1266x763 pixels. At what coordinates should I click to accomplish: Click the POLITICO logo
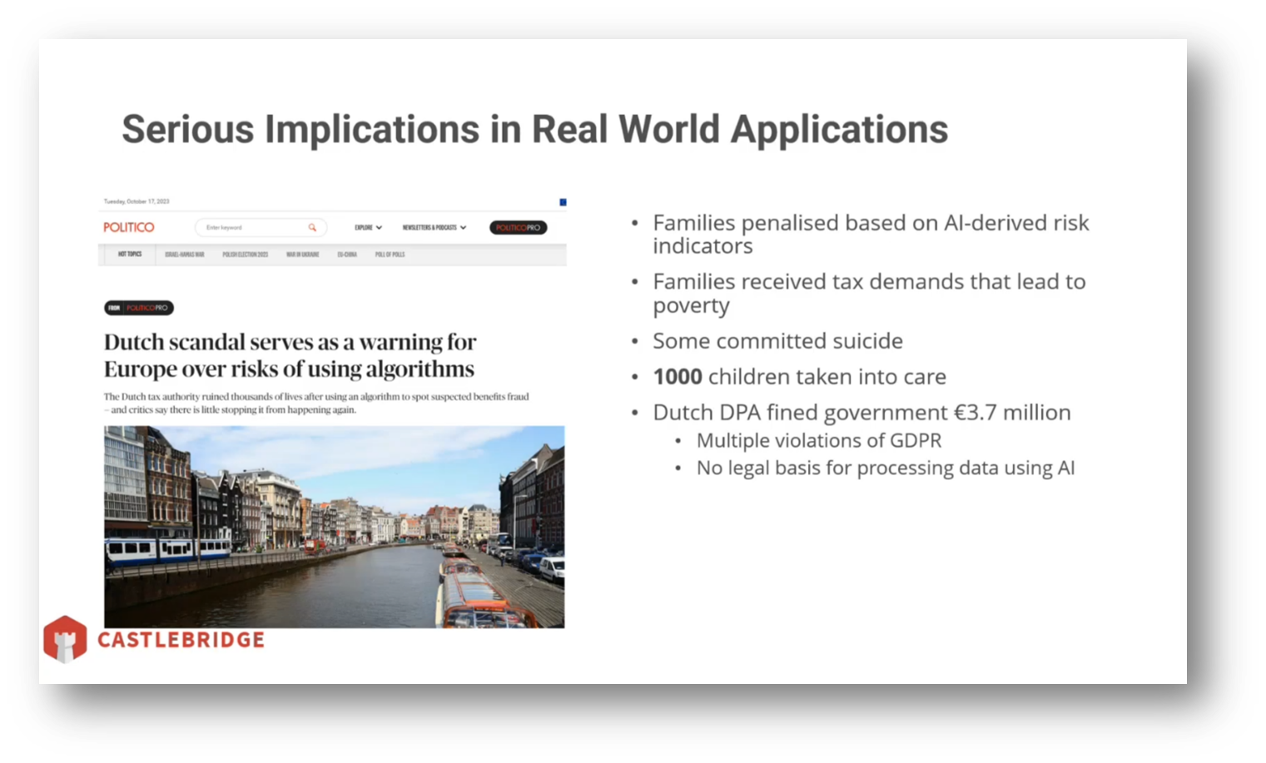(128, 227)
